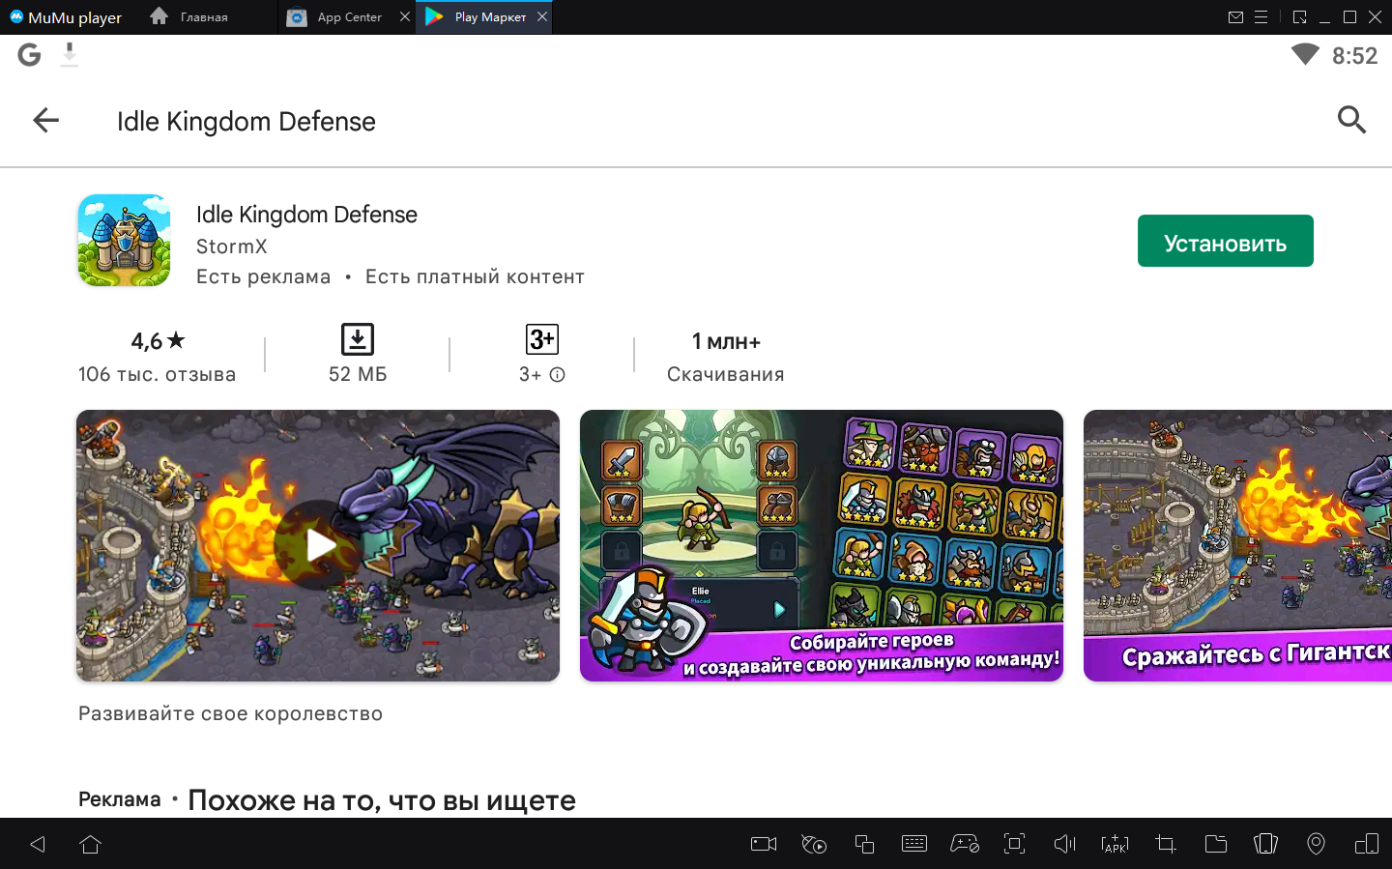Install an APK via the APK icon
The image size is (1392, 869).
coord(1115,844)
